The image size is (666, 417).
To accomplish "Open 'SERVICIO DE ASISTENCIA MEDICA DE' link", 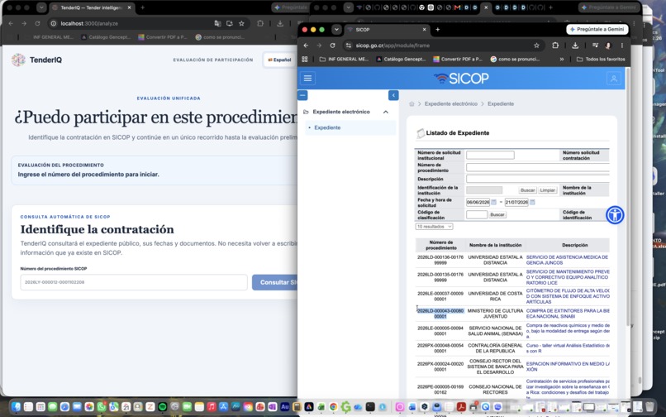I will 567,260.
